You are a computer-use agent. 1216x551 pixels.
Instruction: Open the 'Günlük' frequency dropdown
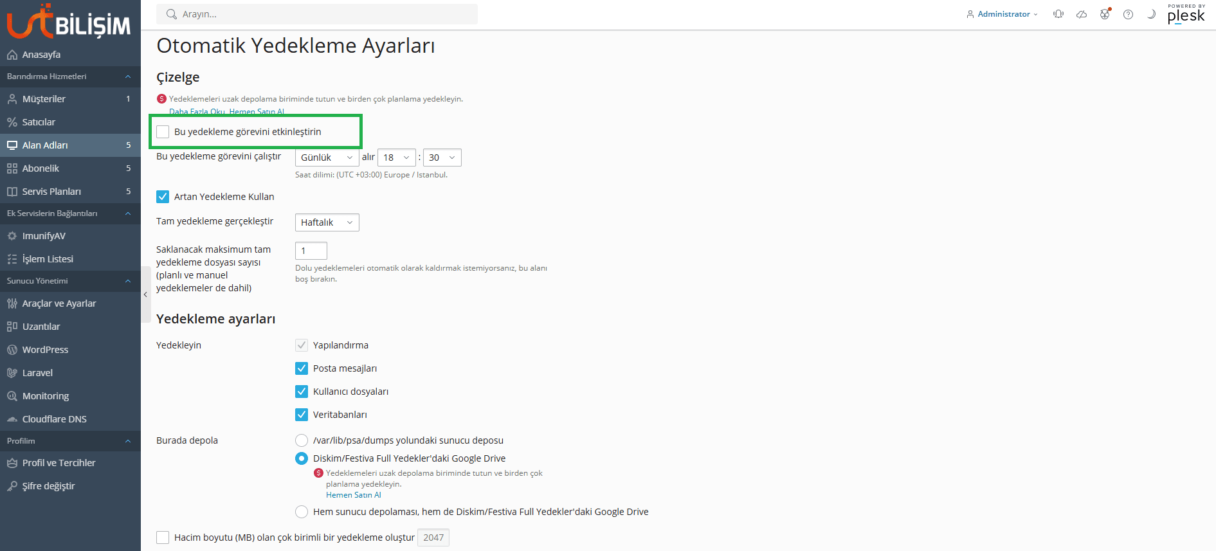pyautogui.click(x=327, y=158)
